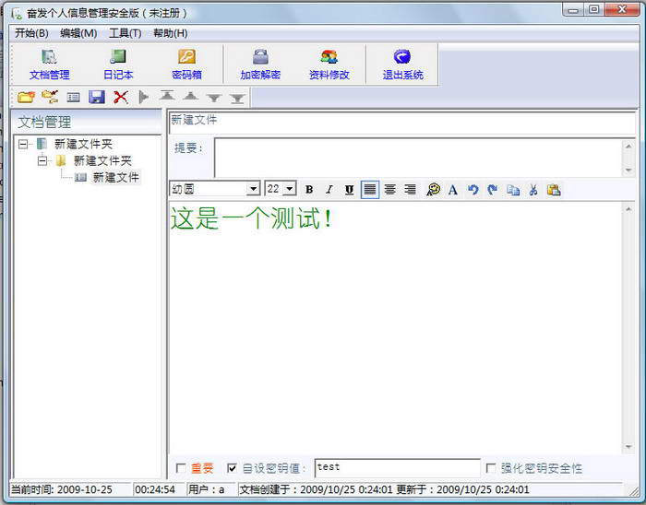This screenshot has width=646, height=505.
Task: Open 资料修改 profile editor
Action: coord(329,65)
